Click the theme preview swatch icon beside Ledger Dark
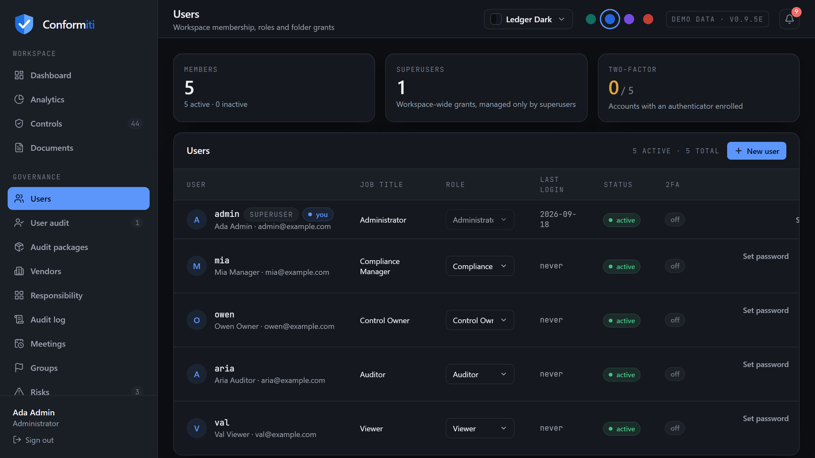Viewport: 815px width, 458px height. click(496, 19)
